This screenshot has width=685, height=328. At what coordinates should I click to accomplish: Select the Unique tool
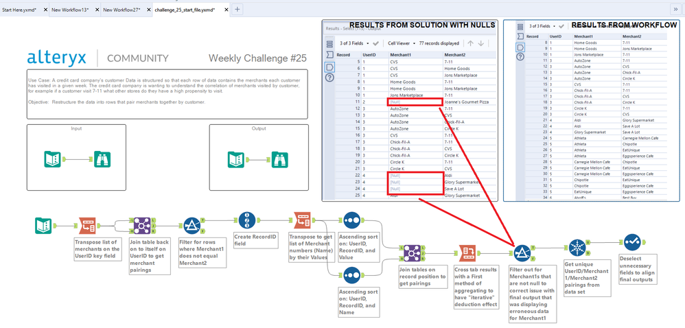[577, 248]
